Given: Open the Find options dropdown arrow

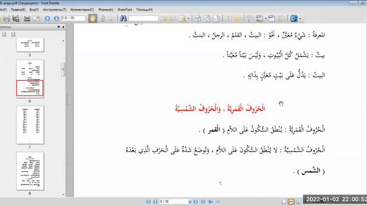Looking at the screenshot, I should pyautogui.click(x=189, y=18).
